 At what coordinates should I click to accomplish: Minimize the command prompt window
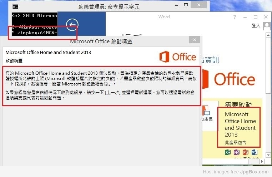[176, 6]
